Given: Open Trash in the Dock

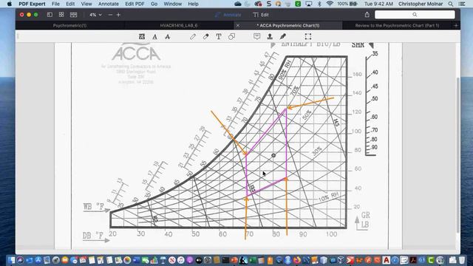Looking at the screenshot, I should click(461, 260).
